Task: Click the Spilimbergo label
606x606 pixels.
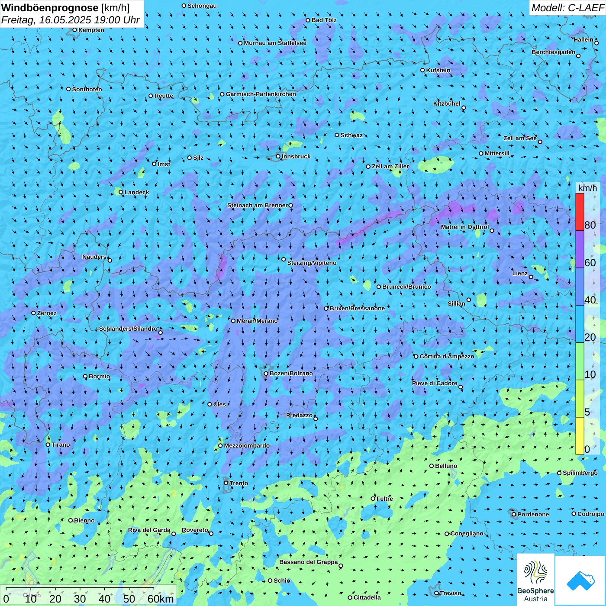Action: (580, 473)
